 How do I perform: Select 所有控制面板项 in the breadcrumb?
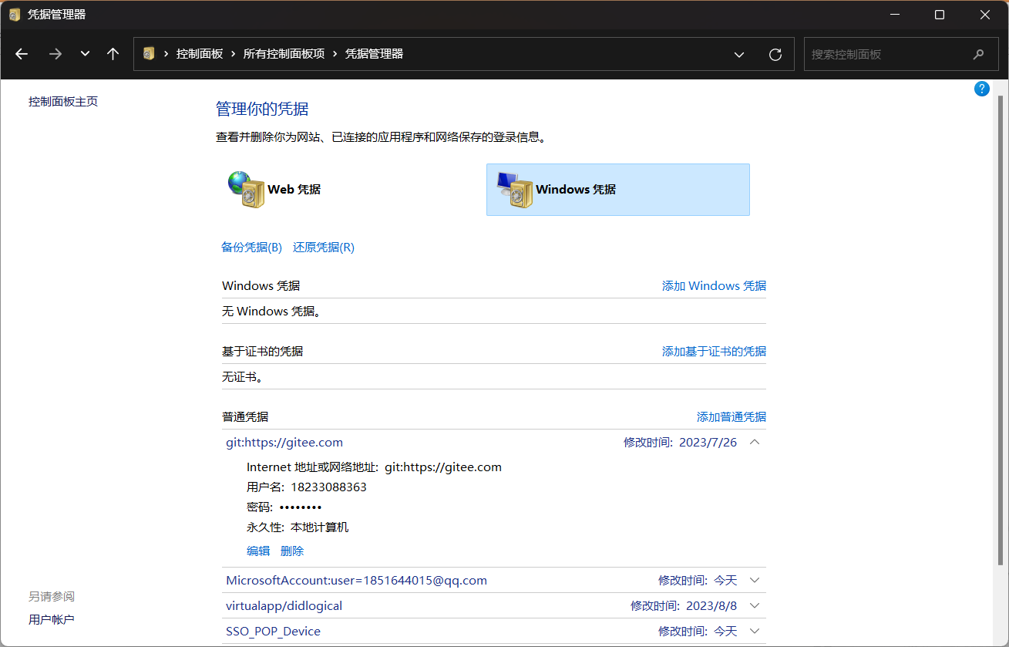tap(284, 54)
